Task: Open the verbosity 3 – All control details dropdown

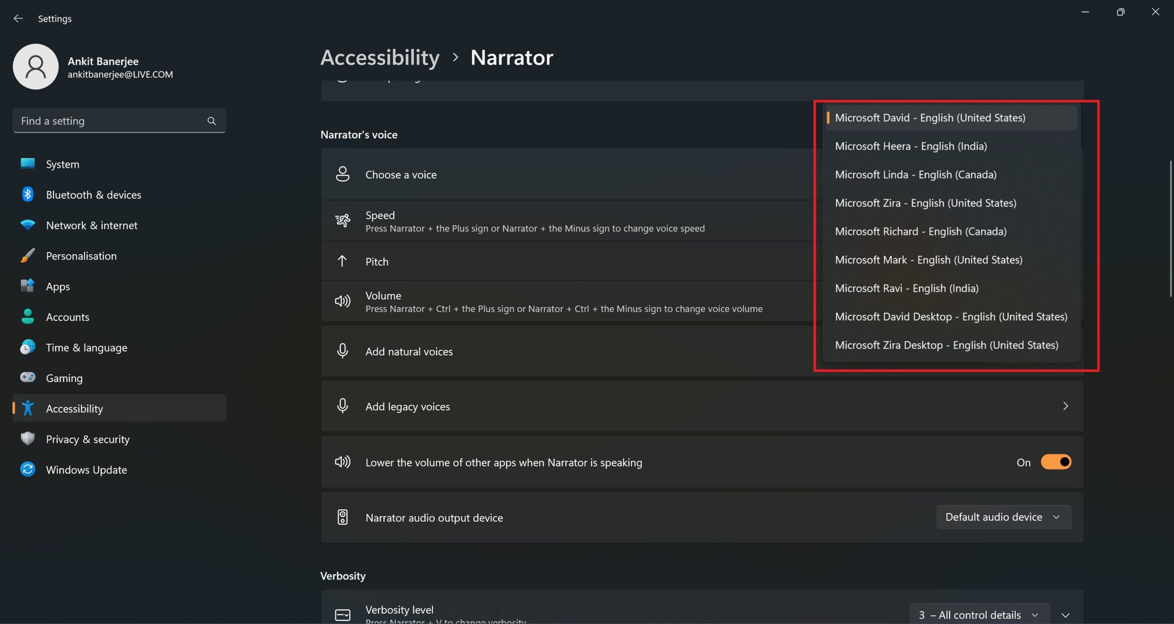Action: point(980,614)
